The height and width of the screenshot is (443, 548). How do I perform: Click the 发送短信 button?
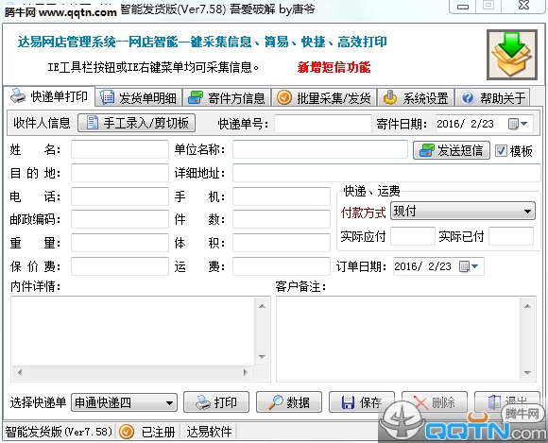click(452, 150)
